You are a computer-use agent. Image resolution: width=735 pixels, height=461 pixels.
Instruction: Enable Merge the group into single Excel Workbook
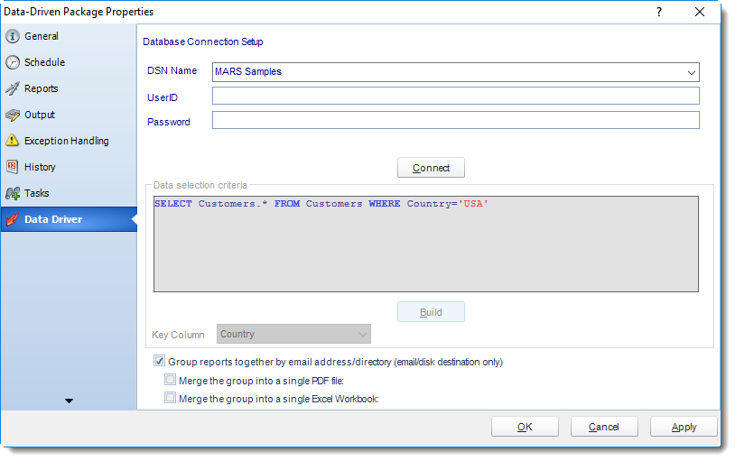[x=170, y=398]
